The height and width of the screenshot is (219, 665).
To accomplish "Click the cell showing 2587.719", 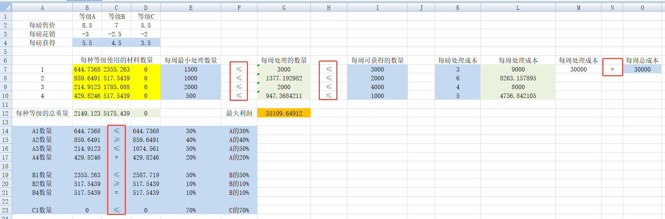I will point(146,175).
